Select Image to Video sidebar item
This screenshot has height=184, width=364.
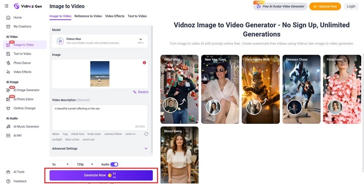[x=25, y=45]
